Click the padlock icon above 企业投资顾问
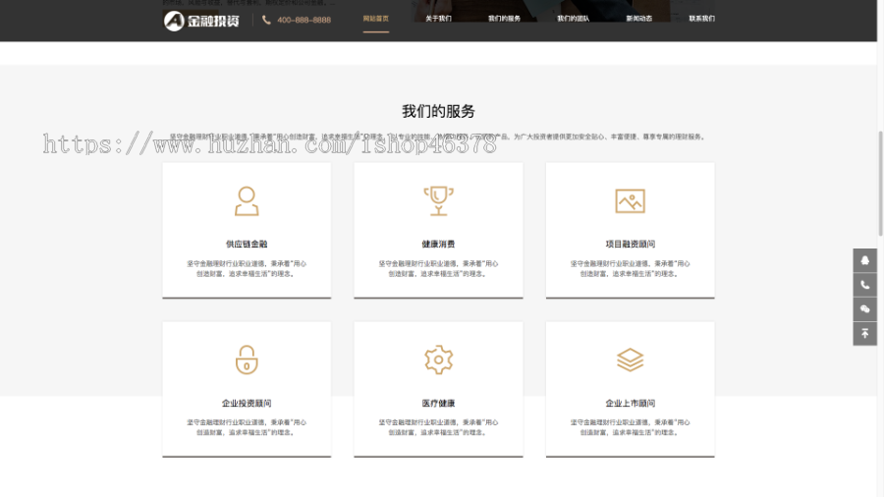Viewport: 884px width, 497px height. click(247, 360)
